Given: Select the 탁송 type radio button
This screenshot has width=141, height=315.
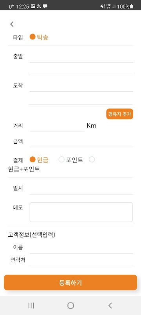Looking at the screenshot, I should coord(33,37).
